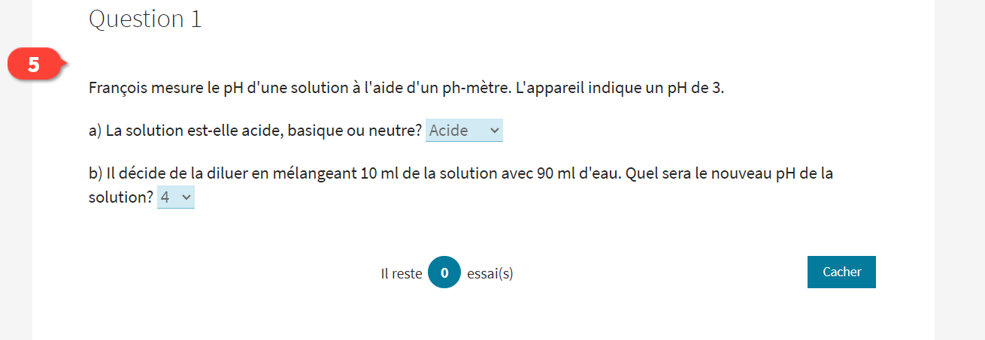Click the "essai(s)" label
This screenshot has height=340, width=985.
pyautogui.click(x=489, y=274)
